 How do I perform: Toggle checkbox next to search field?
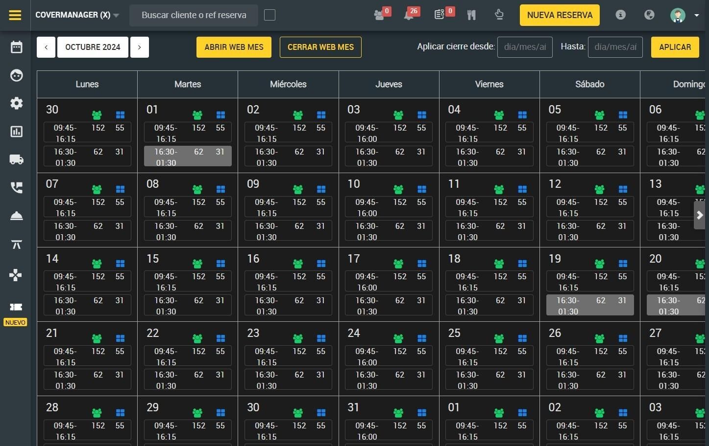pyautogui.click(x=269, y=15)
